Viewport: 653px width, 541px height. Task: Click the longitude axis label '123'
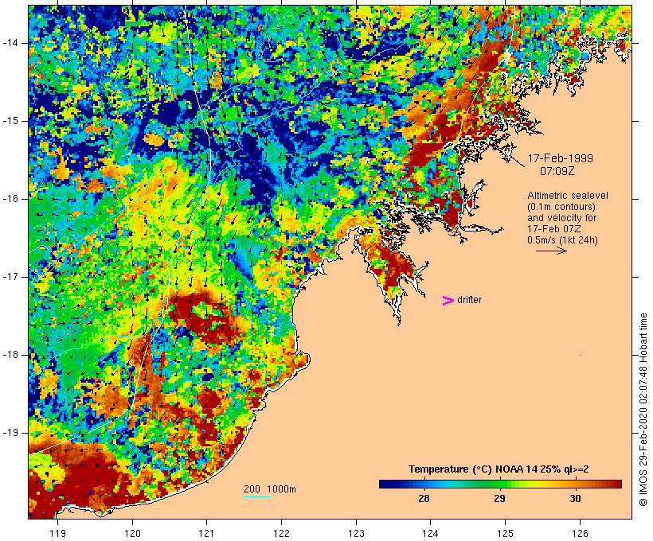[x=356, y=533]
